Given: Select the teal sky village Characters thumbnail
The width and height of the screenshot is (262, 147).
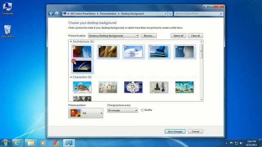Looking at the screenshot, I should [x=185, y=87].
